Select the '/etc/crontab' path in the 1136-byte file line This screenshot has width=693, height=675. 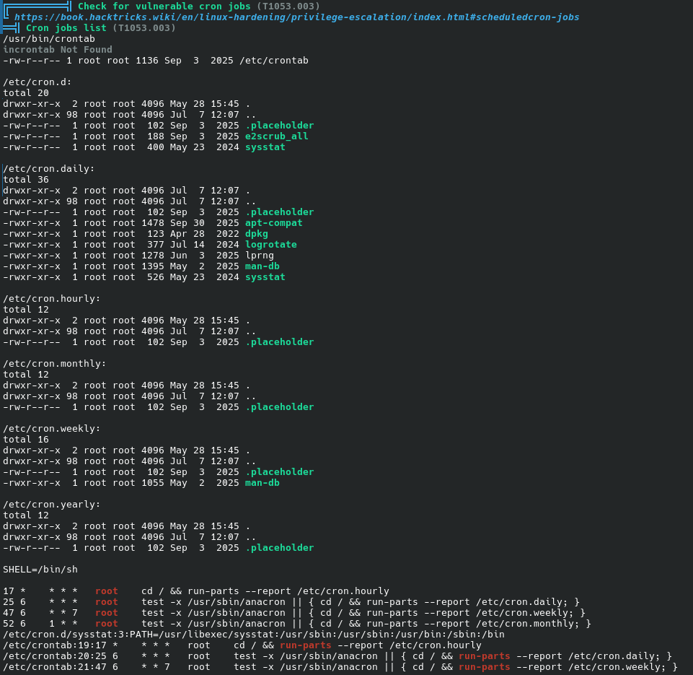(x=274, y=61)
